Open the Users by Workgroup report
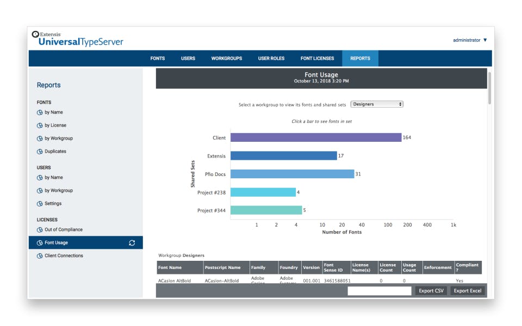The image size is (522, 326). pos(59,190)
